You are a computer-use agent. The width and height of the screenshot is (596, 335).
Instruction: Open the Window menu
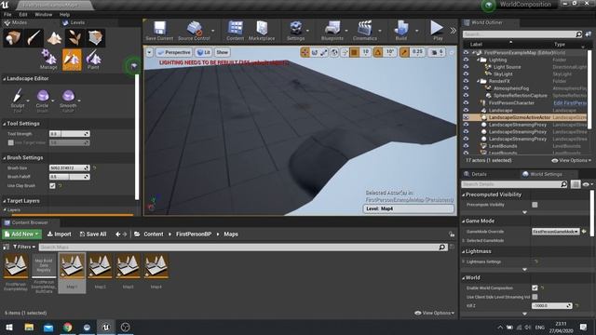click(44, 15)
